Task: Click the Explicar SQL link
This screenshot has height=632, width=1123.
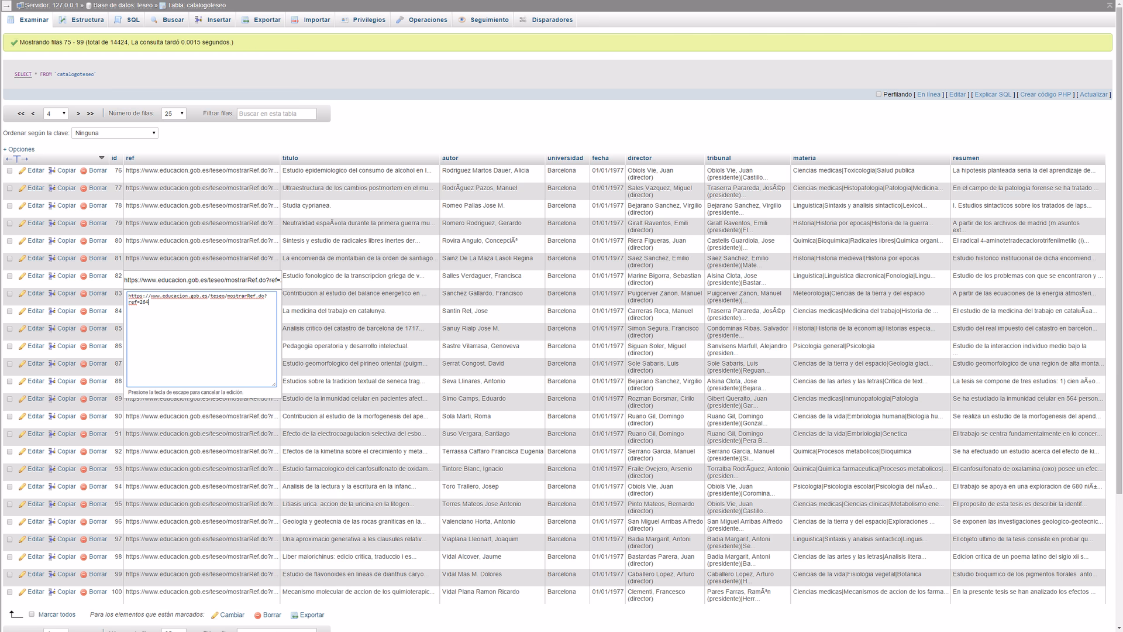Action: (993, 94)
